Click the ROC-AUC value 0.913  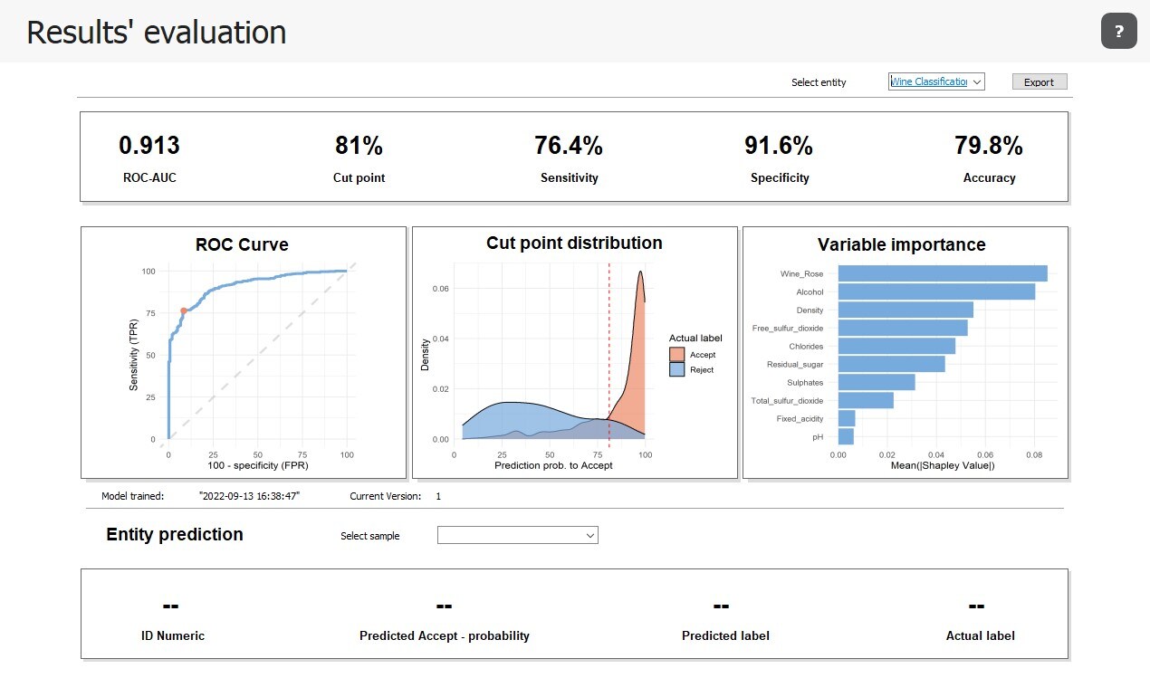(x=149, y=146)
